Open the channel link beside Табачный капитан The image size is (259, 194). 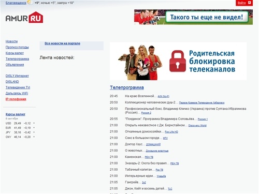coord(159,170)
